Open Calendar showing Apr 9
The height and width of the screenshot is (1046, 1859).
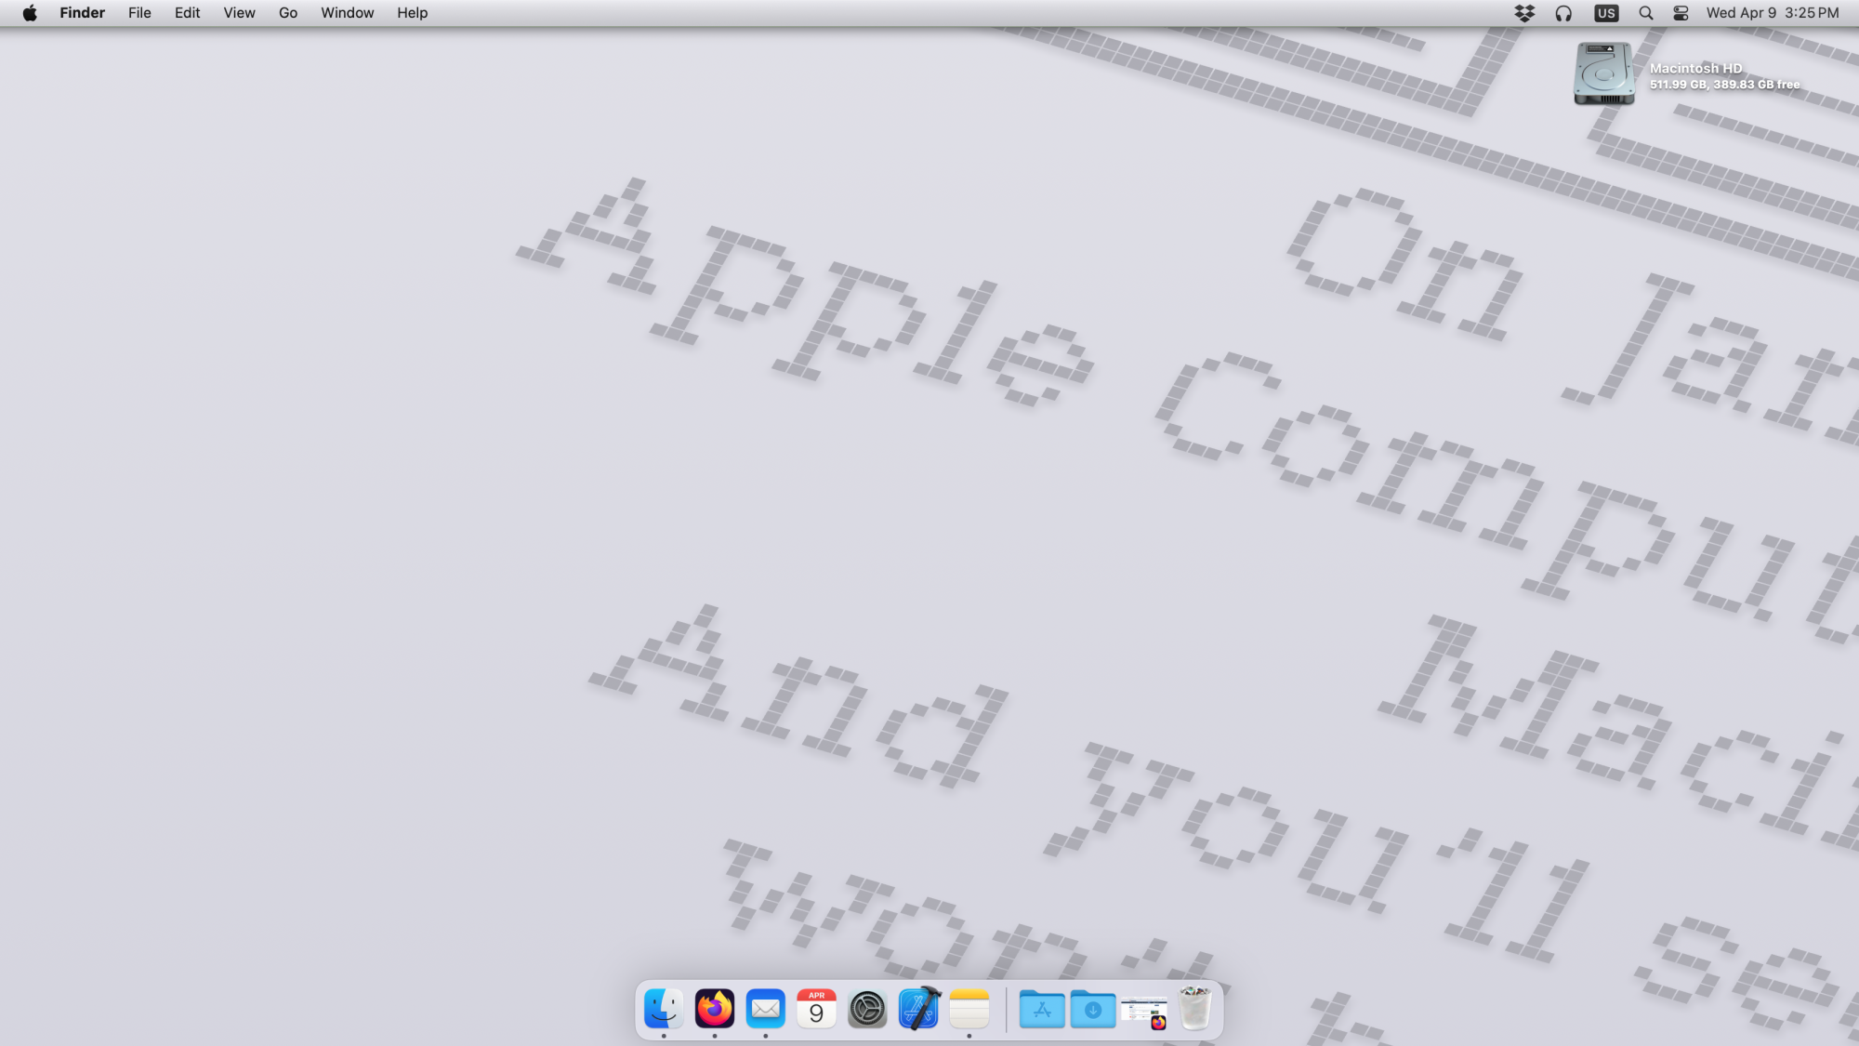coord(816,1009)
